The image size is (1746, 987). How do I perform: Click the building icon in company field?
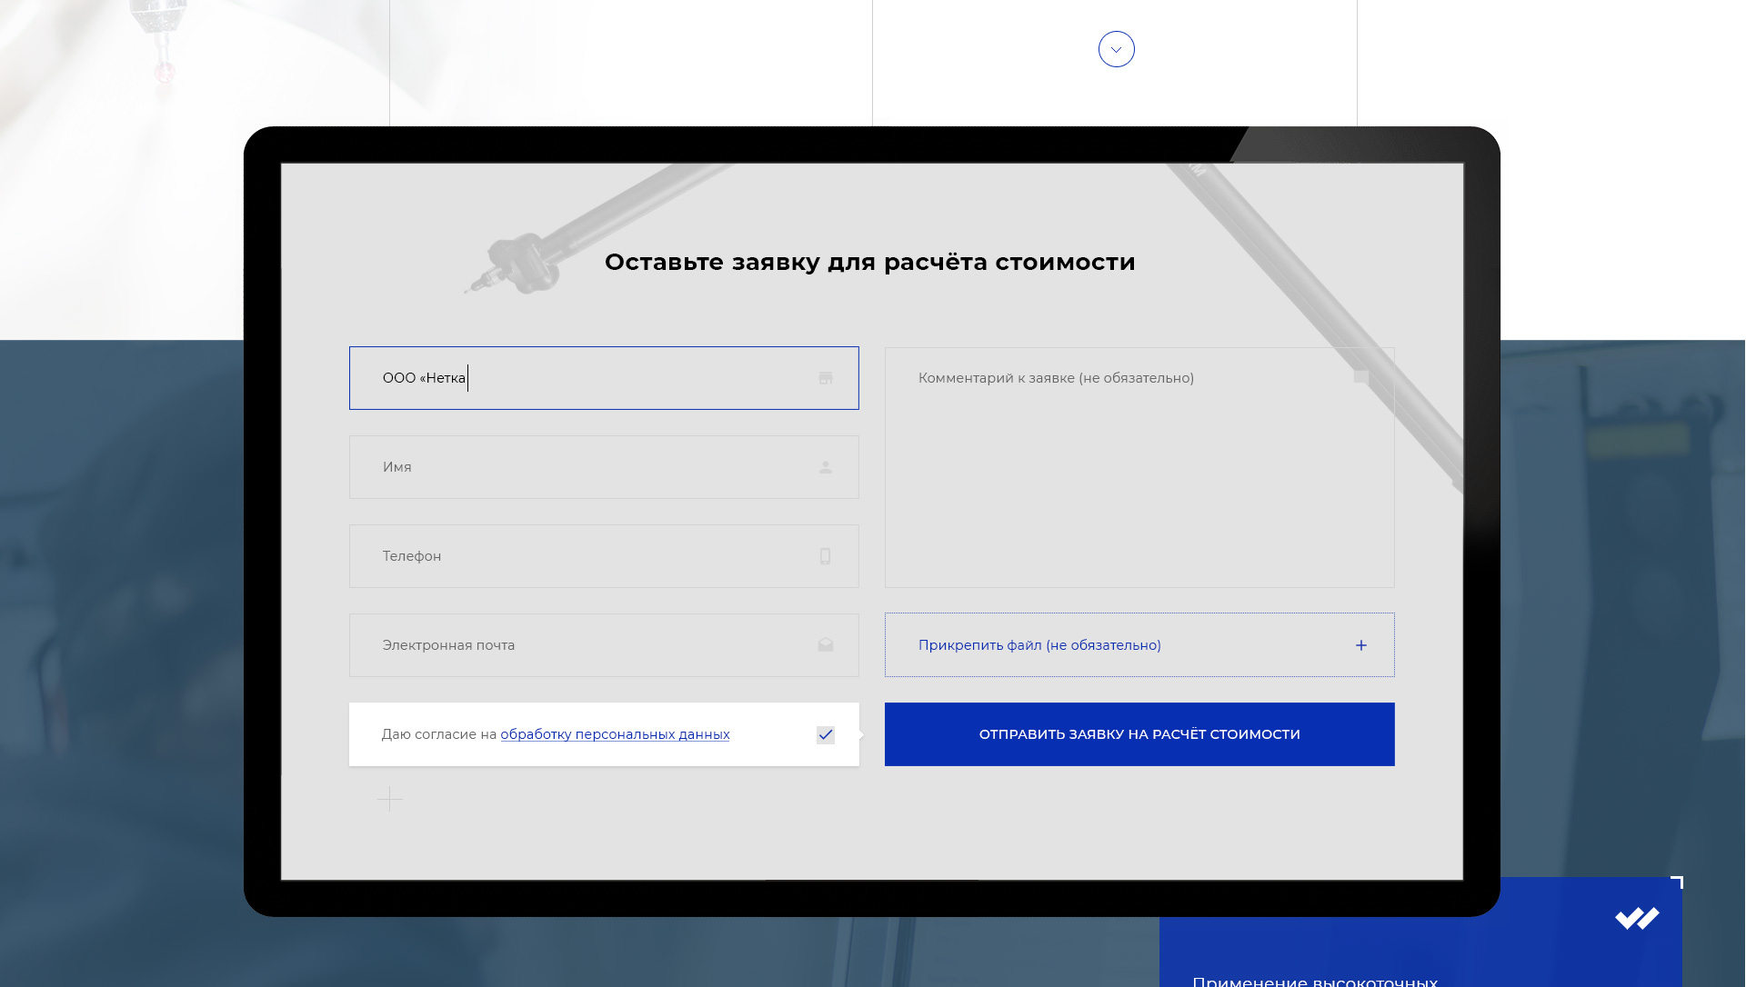(x=825, y=378)
